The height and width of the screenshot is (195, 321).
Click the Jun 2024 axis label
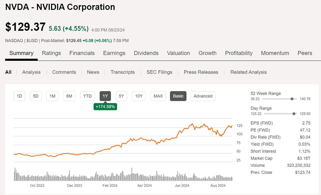click(182, 185)
